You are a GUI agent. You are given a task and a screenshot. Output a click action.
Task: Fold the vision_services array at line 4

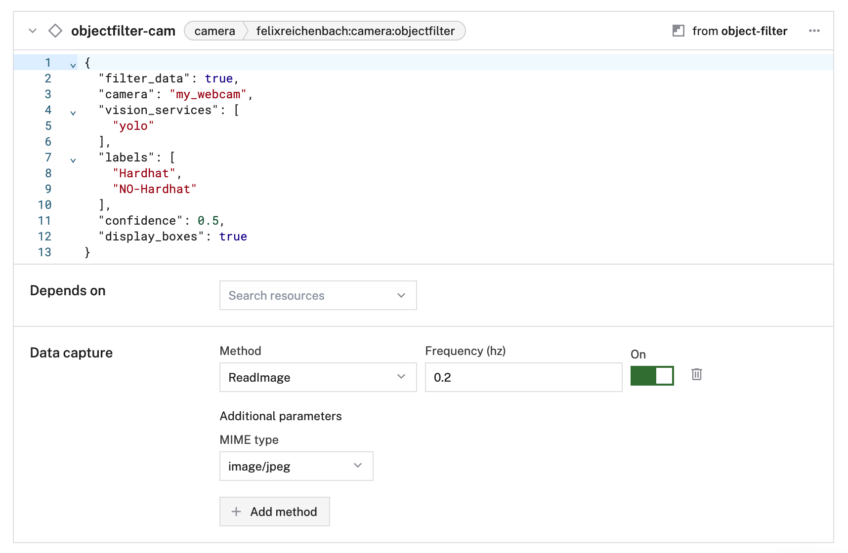tap(73, 113)
